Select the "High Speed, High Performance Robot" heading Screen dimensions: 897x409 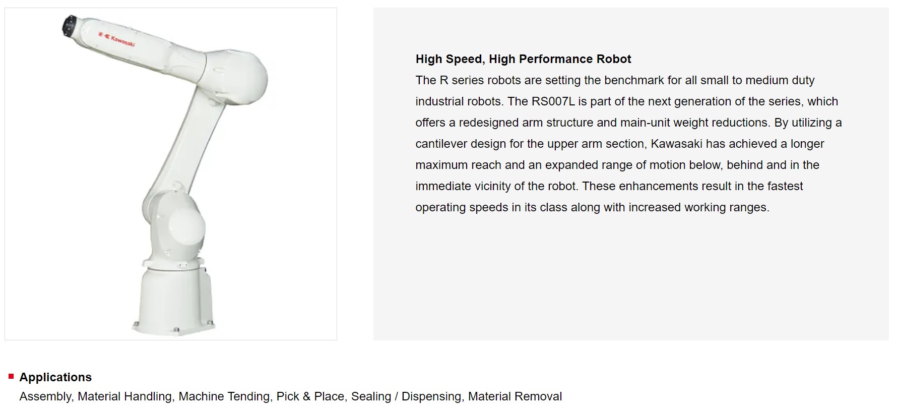523,59
